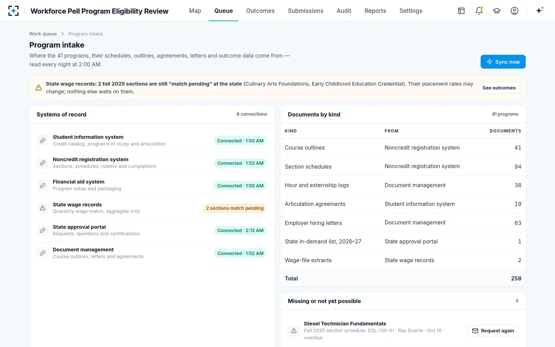The image size is (555, 347).
Task: Open the user account icon
Action: tap(515, 11)
